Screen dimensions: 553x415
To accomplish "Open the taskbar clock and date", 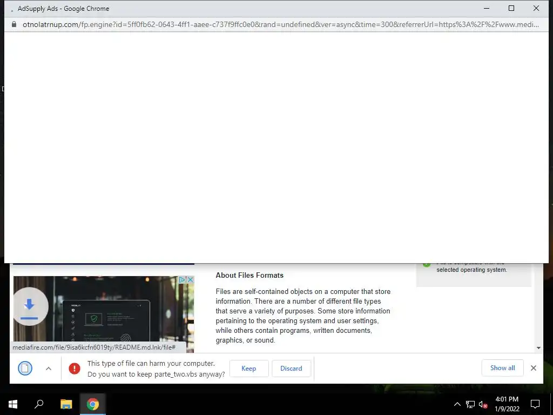I will pyautogui.click(x=507, y=404).
